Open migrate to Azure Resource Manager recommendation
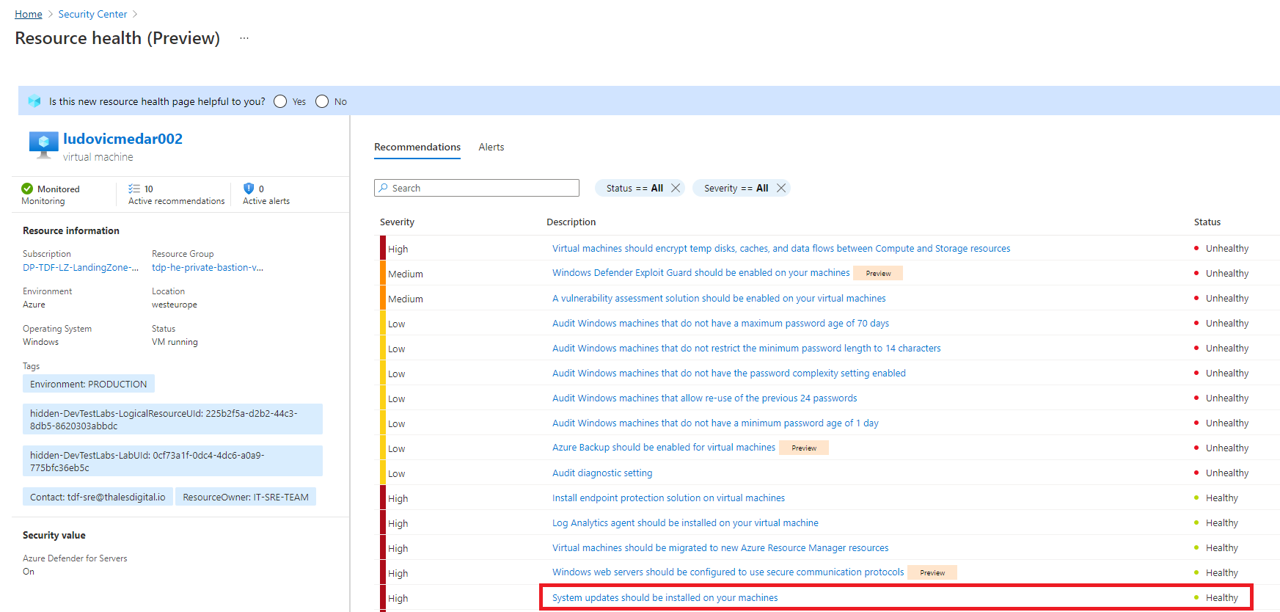The width and height of the screenshot is (1280, 612). point(720,547)
